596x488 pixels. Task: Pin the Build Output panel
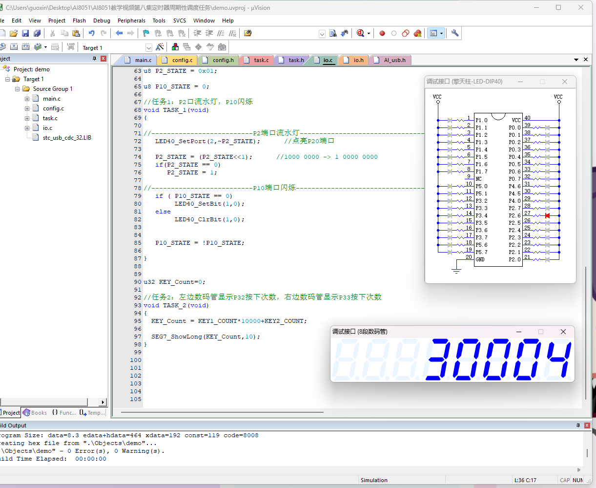[x=578, y=425]
